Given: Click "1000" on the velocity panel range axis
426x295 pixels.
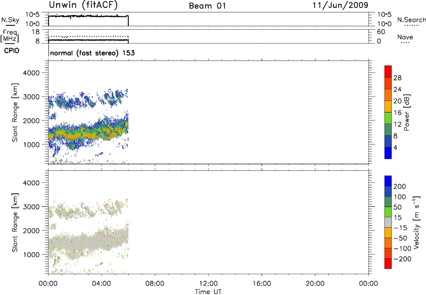Looking at the screenshot, I should (x=31, y=255).
